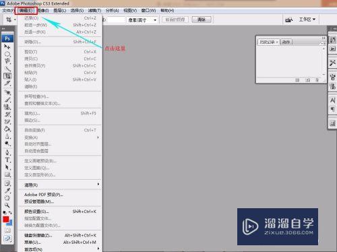This screenshot has width=337, height=252.
Task: Change screen mode button in toolbox
Action: [x=7, y=239]
